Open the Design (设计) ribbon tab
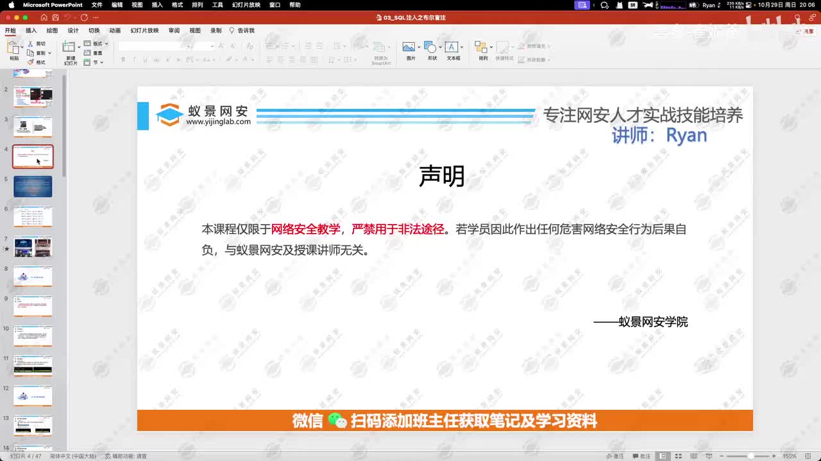 click(x=73, y=30)
